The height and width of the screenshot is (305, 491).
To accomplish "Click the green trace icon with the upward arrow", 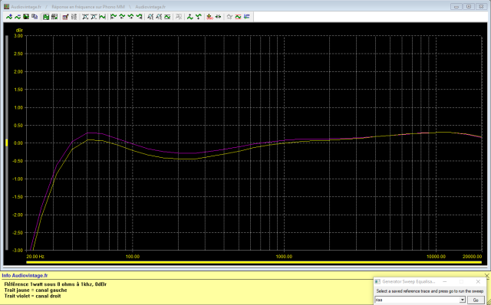I will point(130,17).
